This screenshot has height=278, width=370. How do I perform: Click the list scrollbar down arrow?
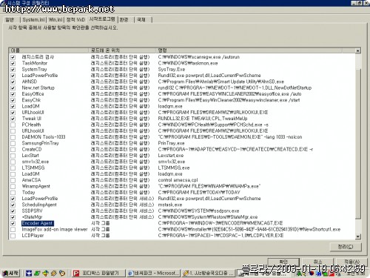[358, 236]
